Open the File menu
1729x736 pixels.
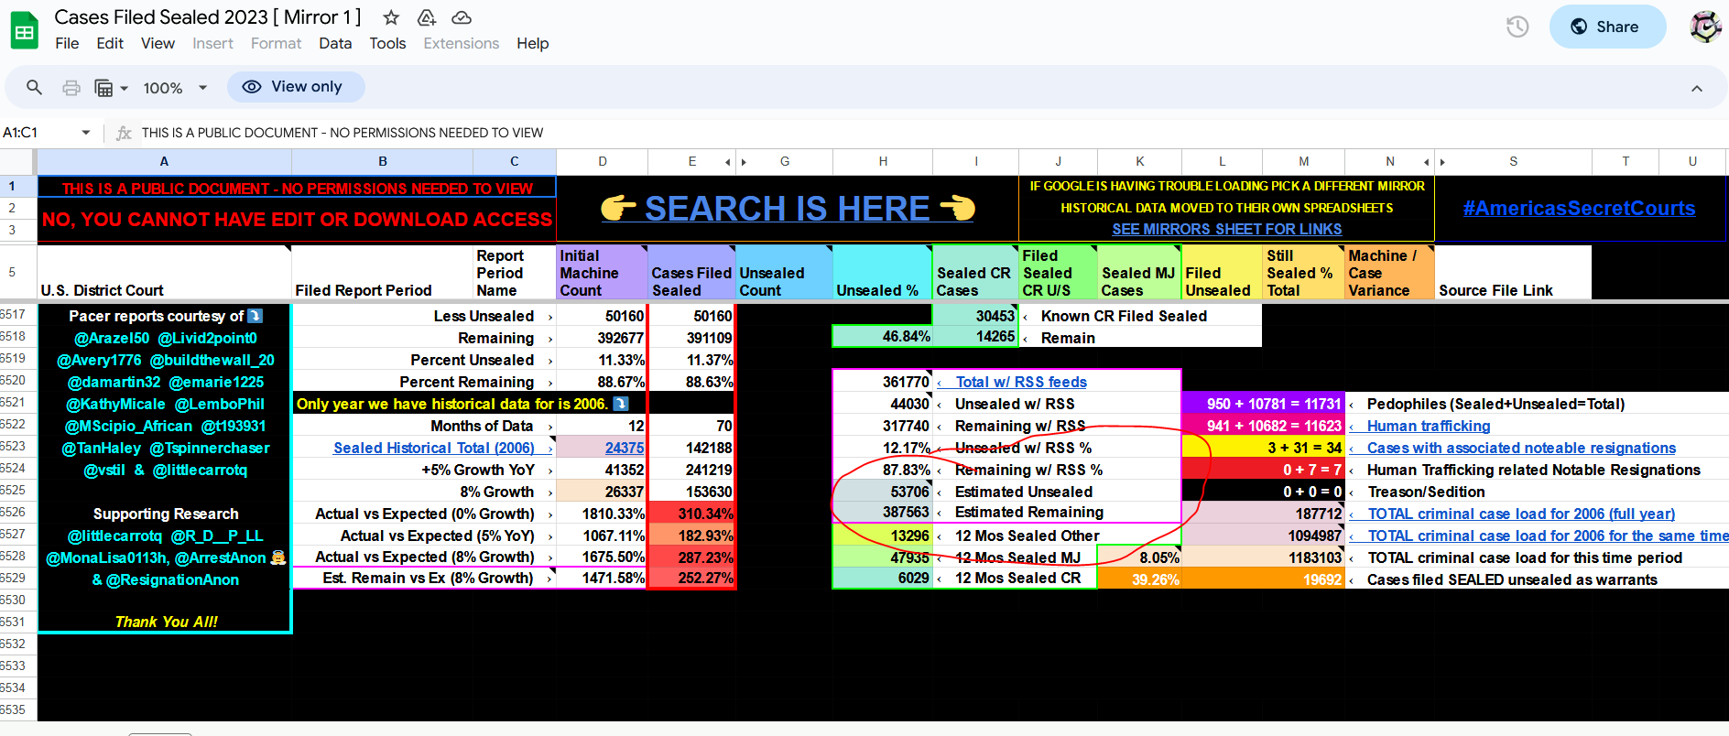(x=67, y=43)
